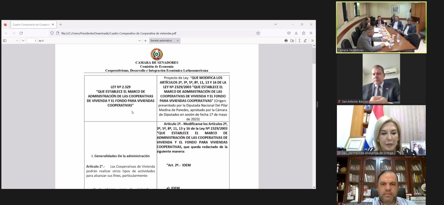This screenshot has width=444, height=205.
Task: Activate the PDF draw tool
Action: point(305,41)
